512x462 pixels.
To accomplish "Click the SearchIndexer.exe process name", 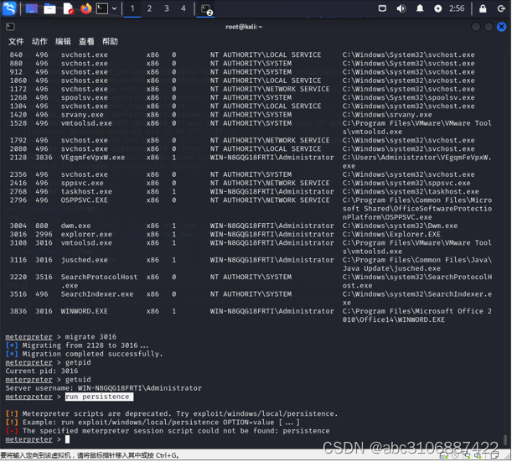I will click(x=97, y=294).
